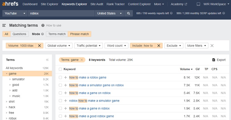This screenshot has width=231, height=120.
Task: Sort by the Volume column header
Action: pyautogui.click(x=186, y=69)
